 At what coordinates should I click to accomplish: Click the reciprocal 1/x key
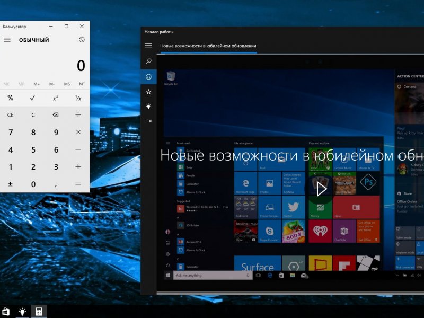pyautogui.click(x=78, y=98)
